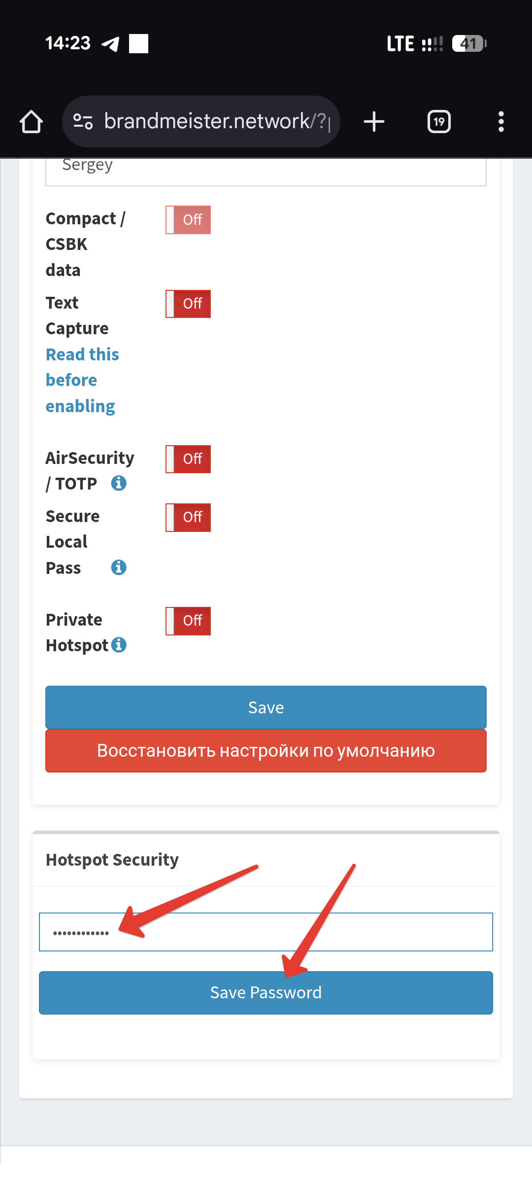Enable Secure Local Pass switch
The image size is (532, 1195).
click(188, 517)
